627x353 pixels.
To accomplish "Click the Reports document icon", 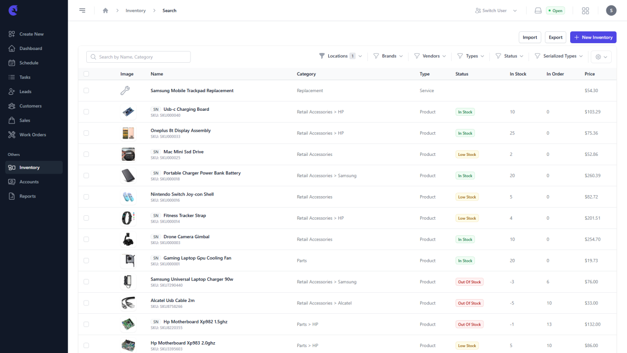I will click(x=12, y=196).
